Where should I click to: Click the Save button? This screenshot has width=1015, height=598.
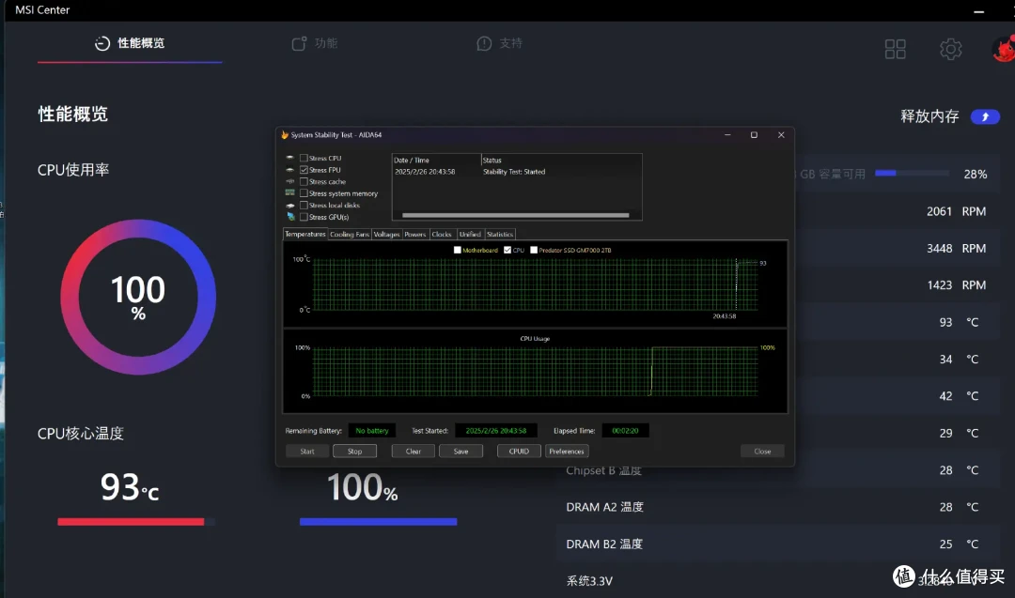(x=461, y=452)
